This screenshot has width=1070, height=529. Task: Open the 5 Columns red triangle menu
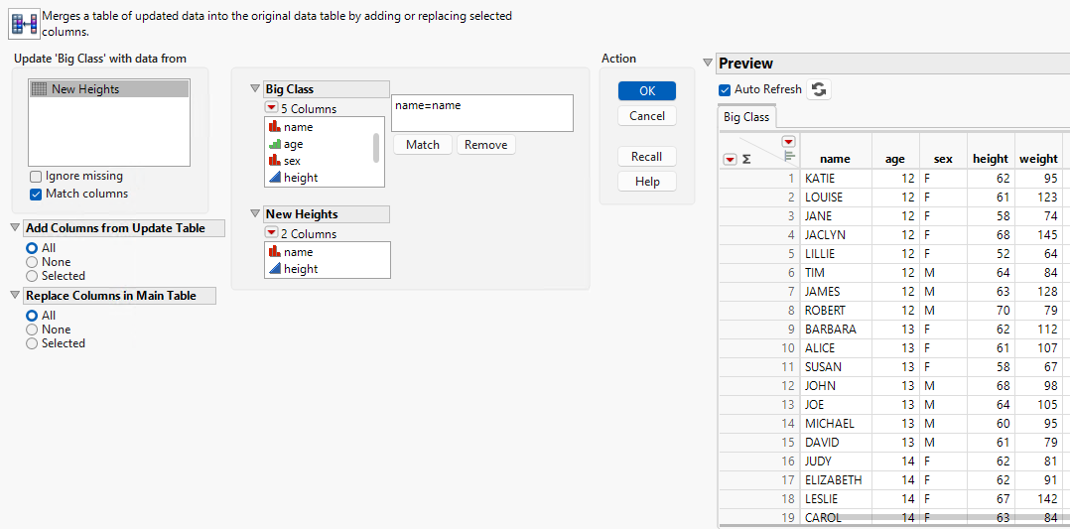(272, 108)
